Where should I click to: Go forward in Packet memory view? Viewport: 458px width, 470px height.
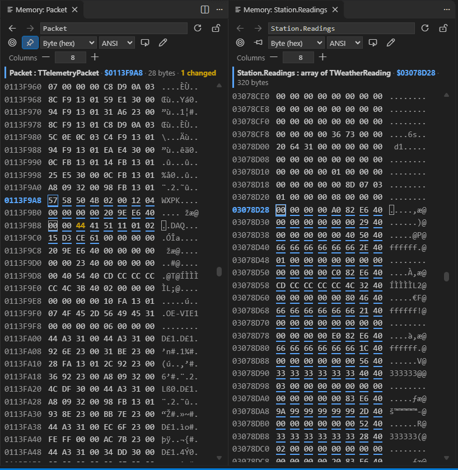coord(30,29)
